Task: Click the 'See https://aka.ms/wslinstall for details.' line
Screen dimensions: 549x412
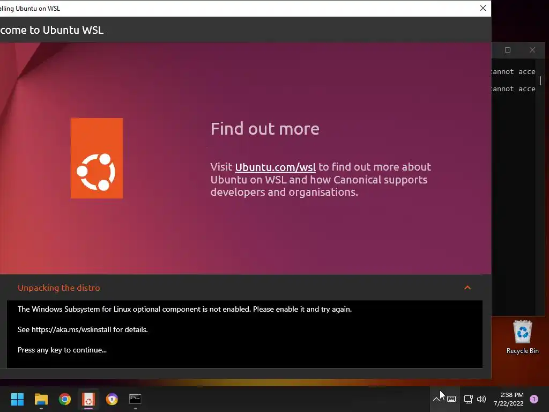Action: pyautogui.click(x=83, y=330)
